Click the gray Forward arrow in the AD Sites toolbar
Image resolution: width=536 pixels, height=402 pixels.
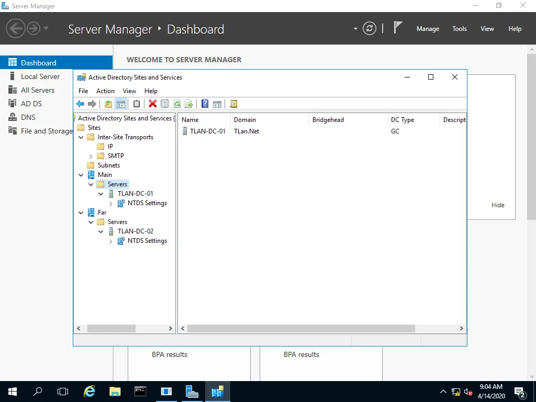92,104
